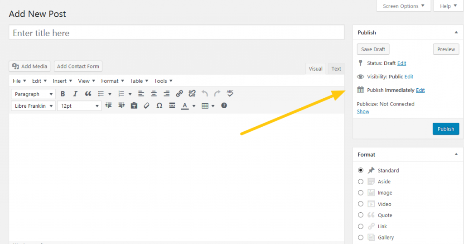The height and width of the screenshot is (244, 464).
Task: Align text left
Action: coord(141,94)
